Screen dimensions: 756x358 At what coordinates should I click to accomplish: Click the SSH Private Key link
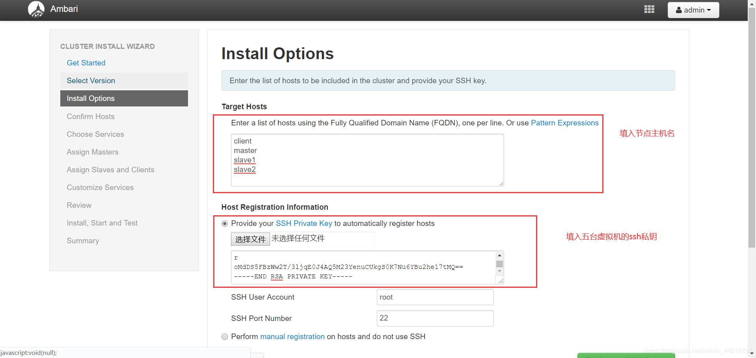pos(304,224)
